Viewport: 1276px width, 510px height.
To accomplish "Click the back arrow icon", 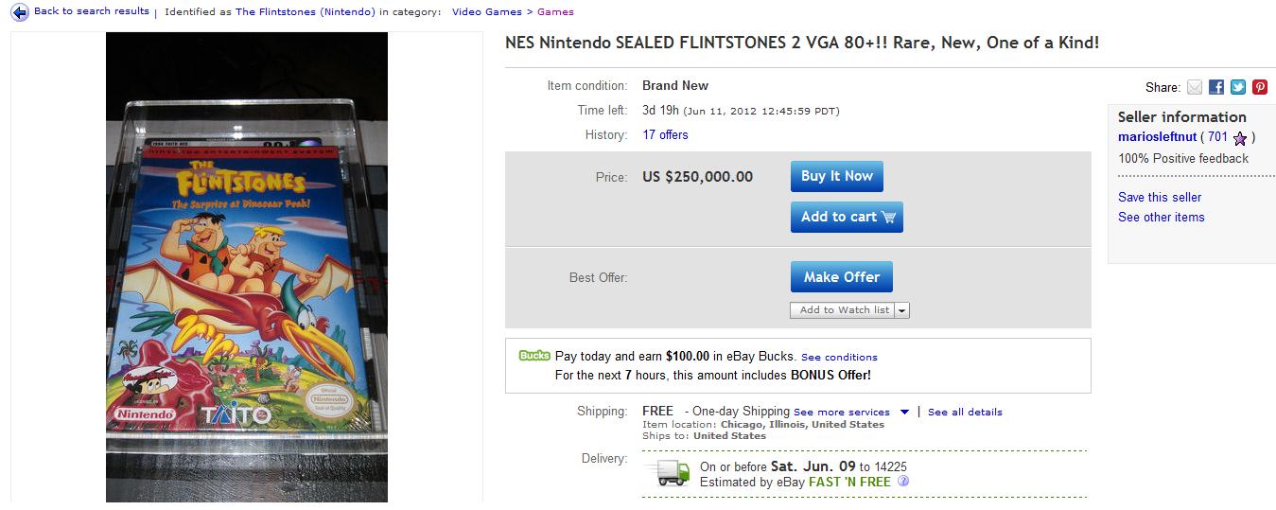I will [x=19, y=12].
